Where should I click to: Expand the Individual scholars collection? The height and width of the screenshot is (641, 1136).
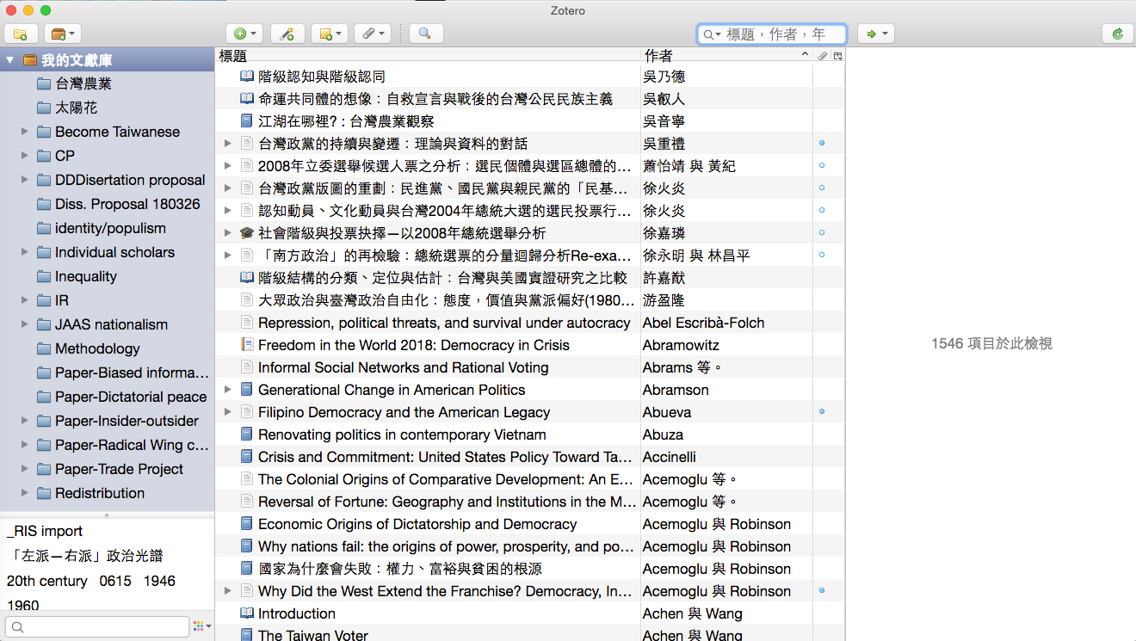[24, 252]
